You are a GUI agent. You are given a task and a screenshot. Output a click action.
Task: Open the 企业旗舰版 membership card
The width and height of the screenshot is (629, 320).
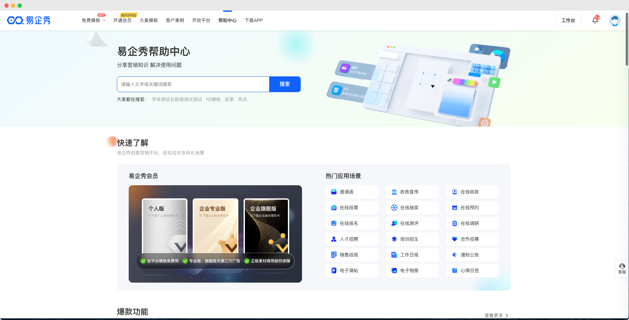[x=266, y=226]
